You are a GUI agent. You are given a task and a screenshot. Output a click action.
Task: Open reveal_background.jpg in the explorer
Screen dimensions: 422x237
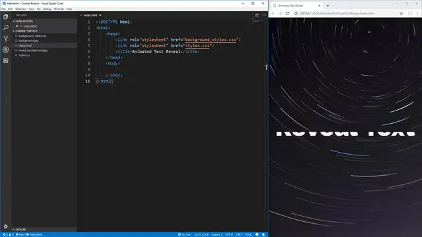[x=33, y=50]
